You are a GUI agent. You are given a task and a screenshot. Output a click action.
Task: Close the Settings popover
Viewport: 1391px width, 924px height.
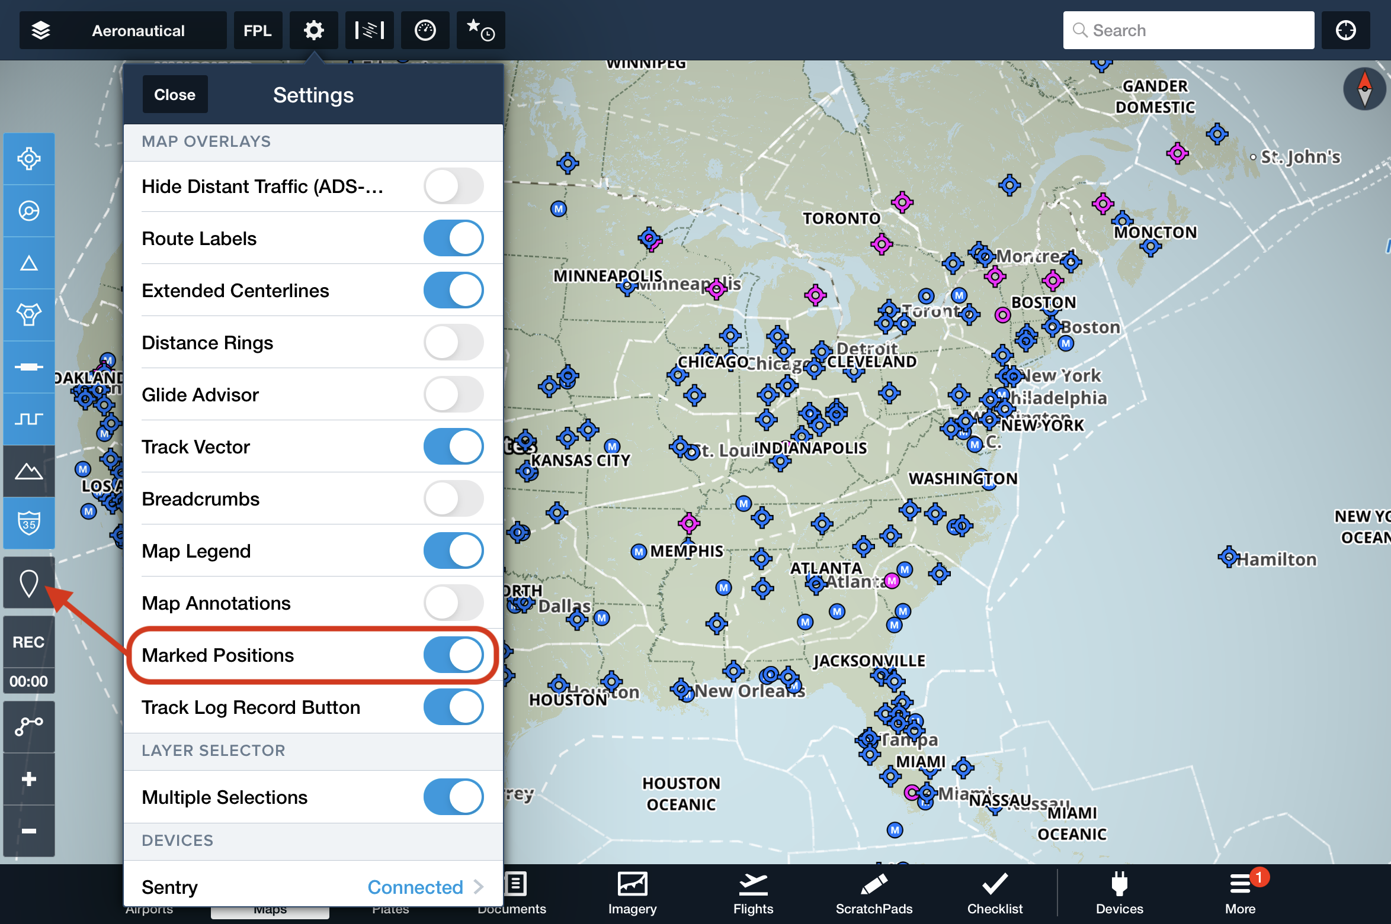pos(175,95)
